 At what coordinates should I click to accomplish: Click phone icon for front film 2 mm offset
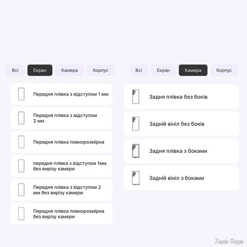point(21,118)
